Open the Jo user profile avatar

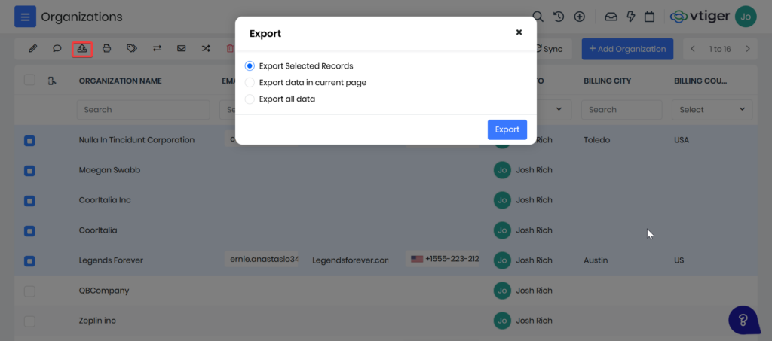[746, 17]
